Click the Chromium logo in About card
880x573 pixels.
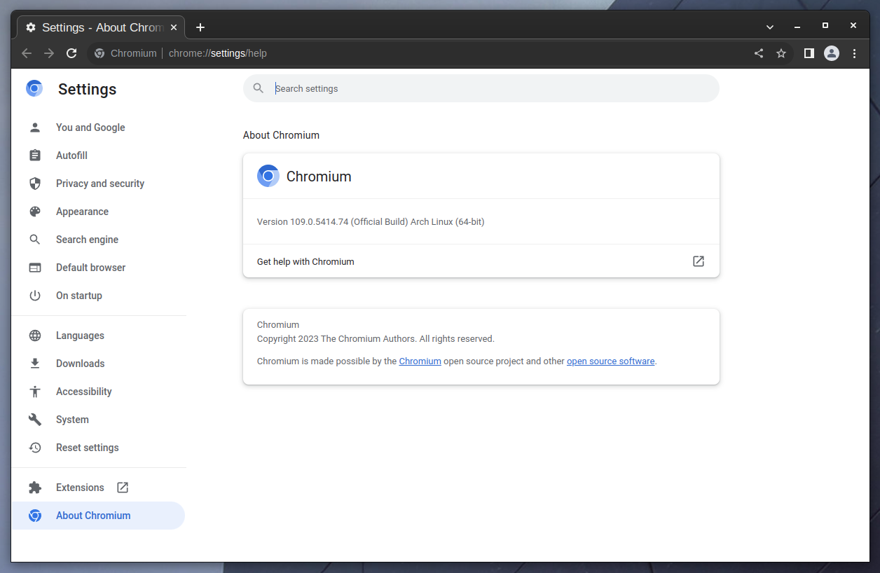pos(268,176)
